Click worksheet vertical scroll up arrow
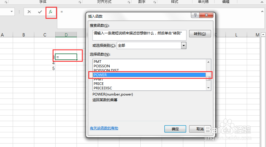This screenshot has height=147, width=266. pos(263,35)
